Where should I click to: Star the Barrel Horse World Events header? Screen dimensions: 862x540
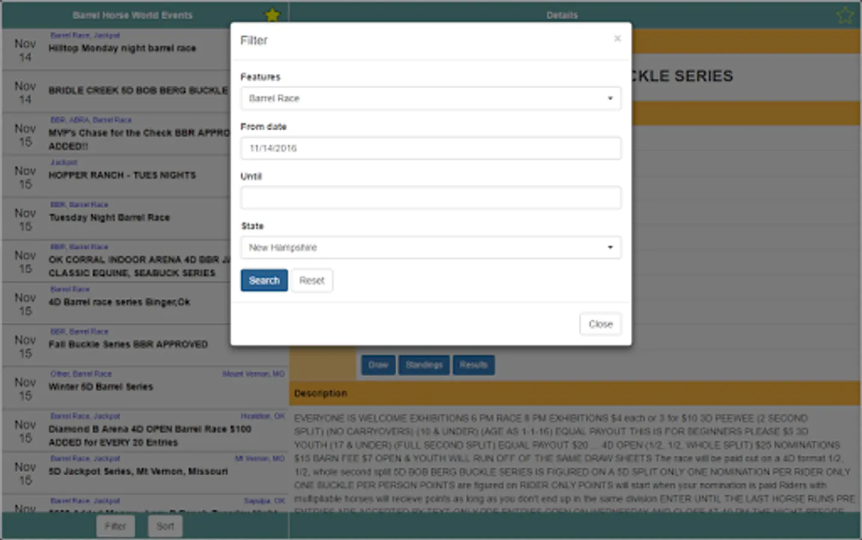[x=272, y=15]
